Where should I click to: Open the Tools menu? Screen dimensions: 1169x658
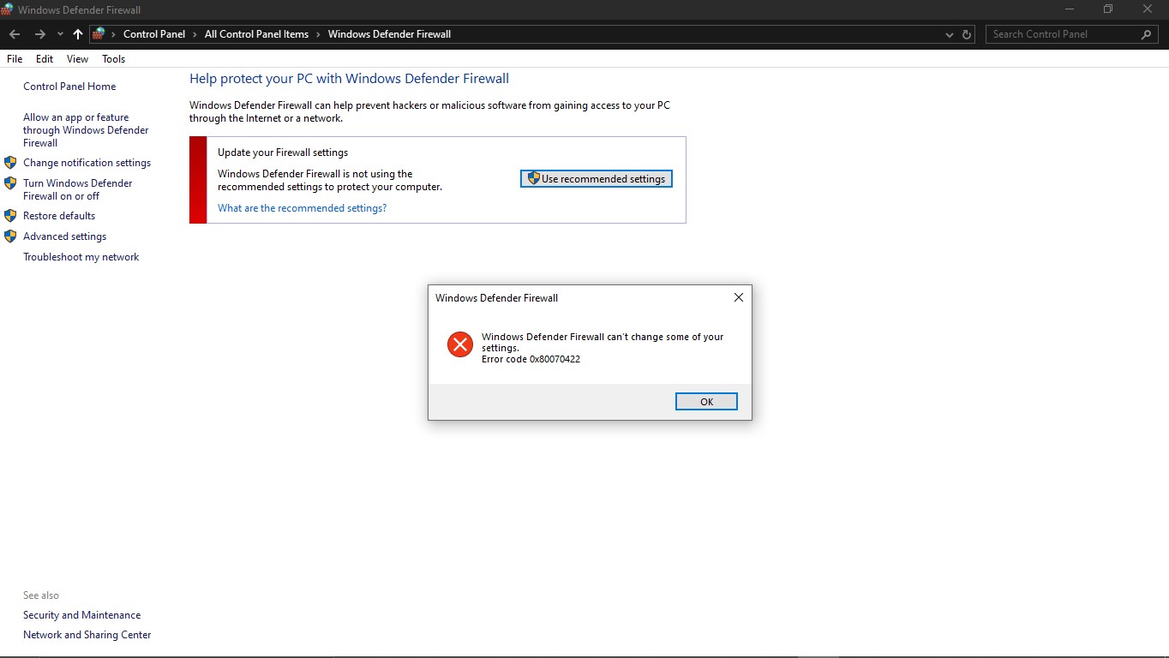tap(113, 59)
